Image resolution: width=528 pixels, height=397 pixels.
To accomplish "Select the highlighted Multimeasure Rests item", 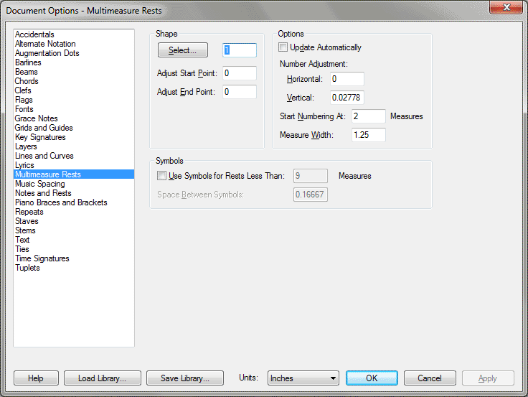I will (74, 174).
